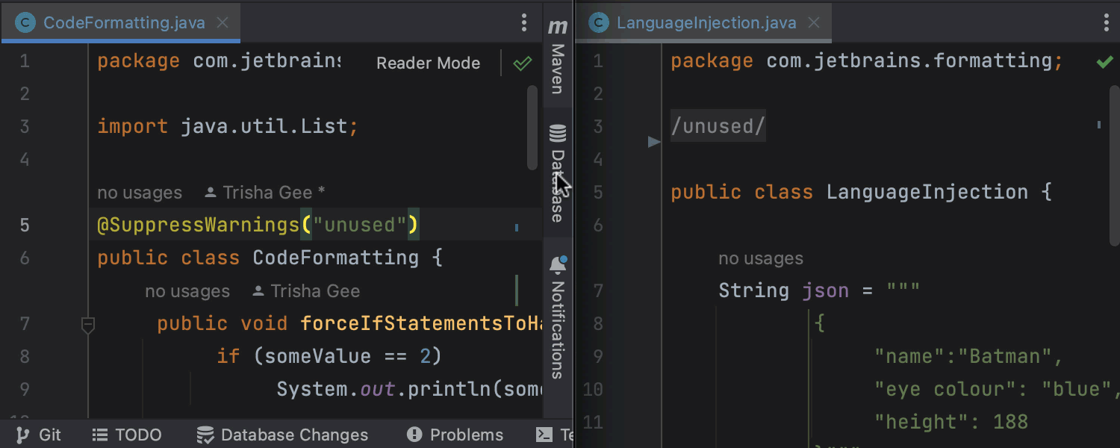Open the Git tool window

tap(40, 435)
